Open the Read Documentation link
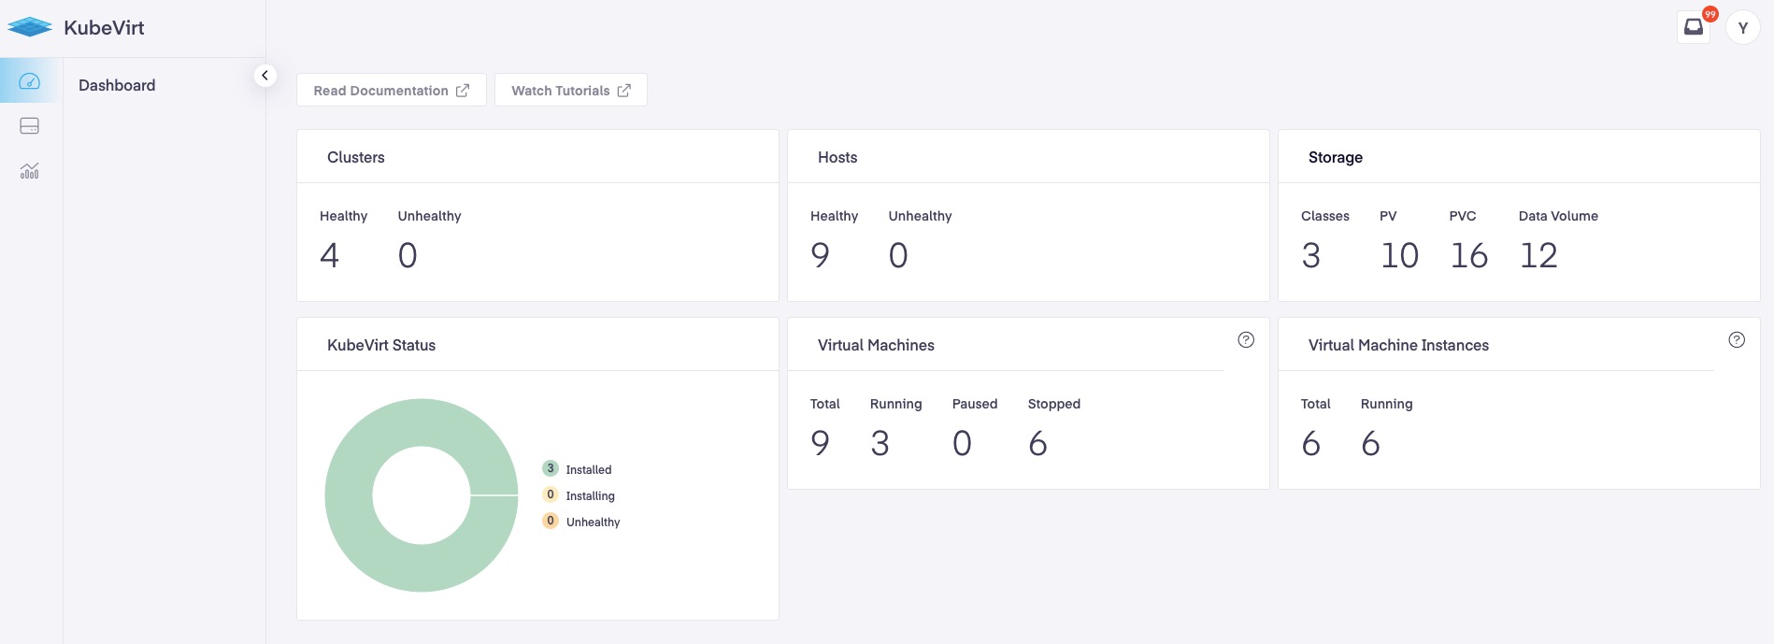 pos(392,91)
